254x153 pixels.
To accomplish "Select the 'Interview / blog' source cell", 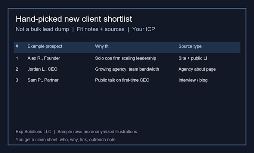I will 193,80.
